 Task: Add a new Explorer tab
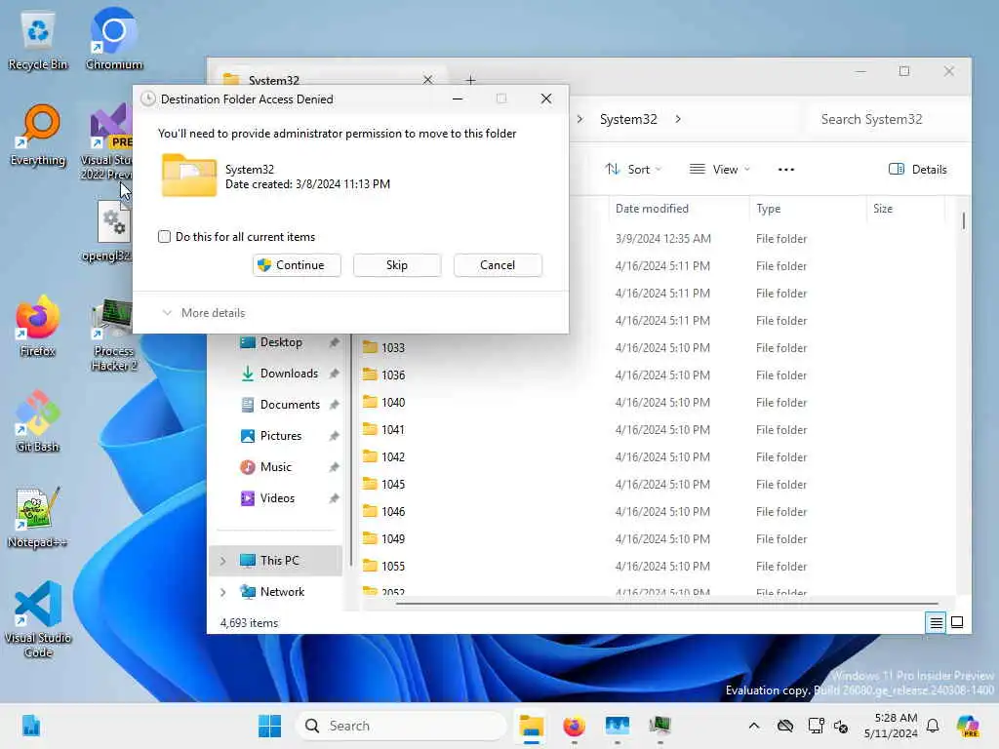tap(470, 79)
